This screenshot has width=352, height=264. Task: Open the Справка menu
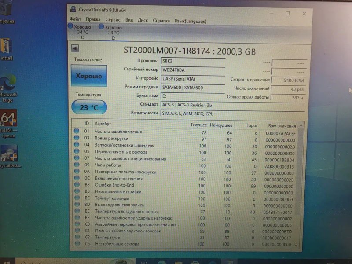[x=161, y=21]
